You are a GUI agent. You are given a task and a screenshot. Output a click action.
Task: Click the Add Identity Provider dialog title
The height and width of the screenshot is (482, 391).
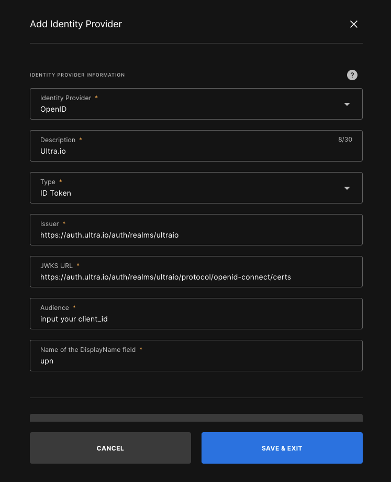pos(76,24)
